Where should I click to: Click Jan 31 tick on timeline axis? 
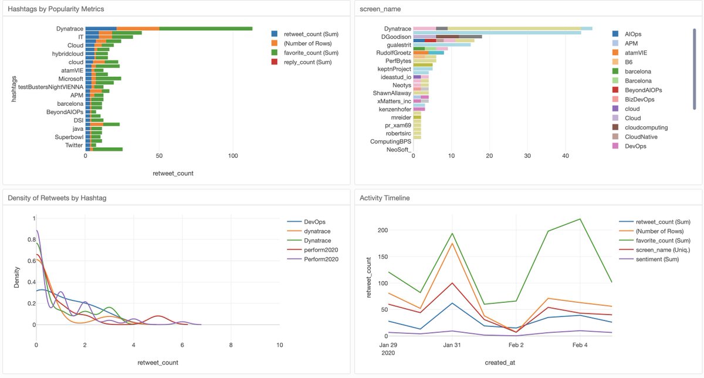tap(452, 345)
